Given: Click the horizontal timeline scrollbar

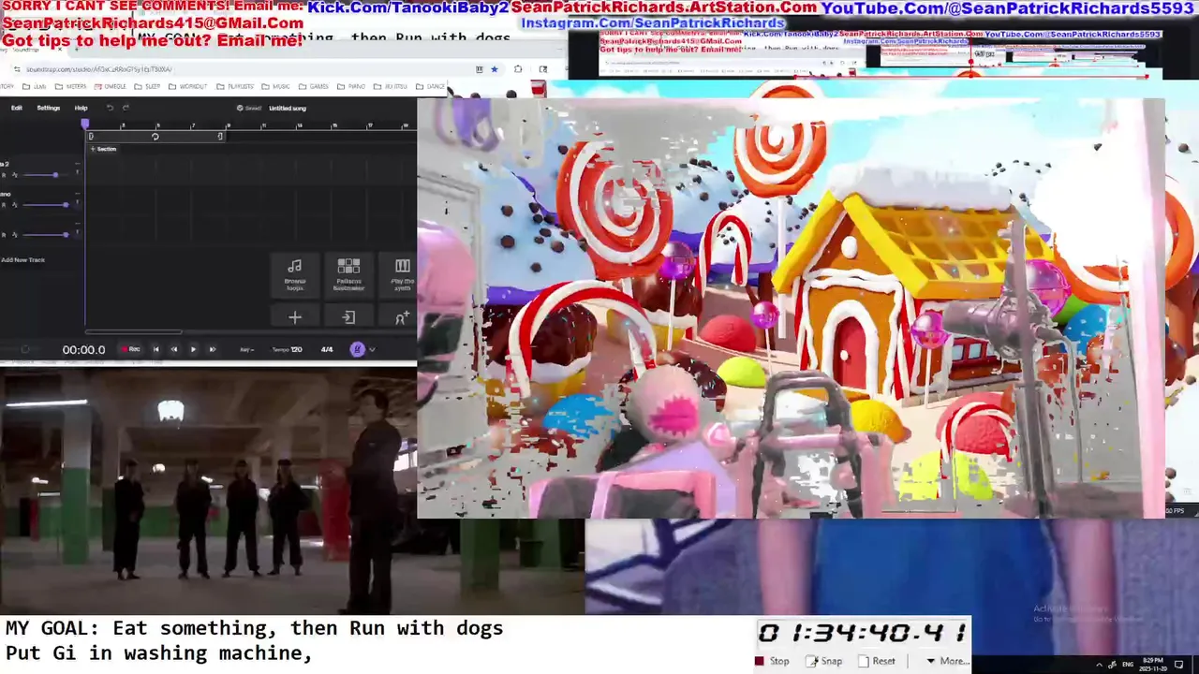Looking at the screenshot, I should coord(134,331).
